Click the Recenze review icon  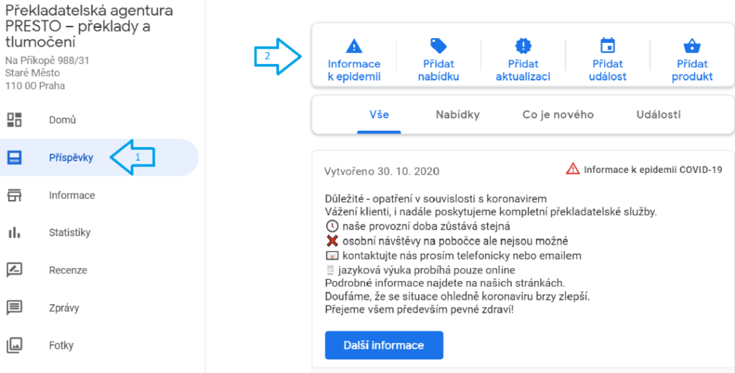click(x=14, y=270)
